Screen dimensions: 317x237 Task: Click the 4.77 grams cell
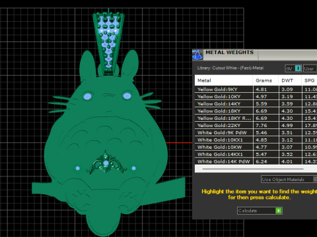click(x=265, y=147)
